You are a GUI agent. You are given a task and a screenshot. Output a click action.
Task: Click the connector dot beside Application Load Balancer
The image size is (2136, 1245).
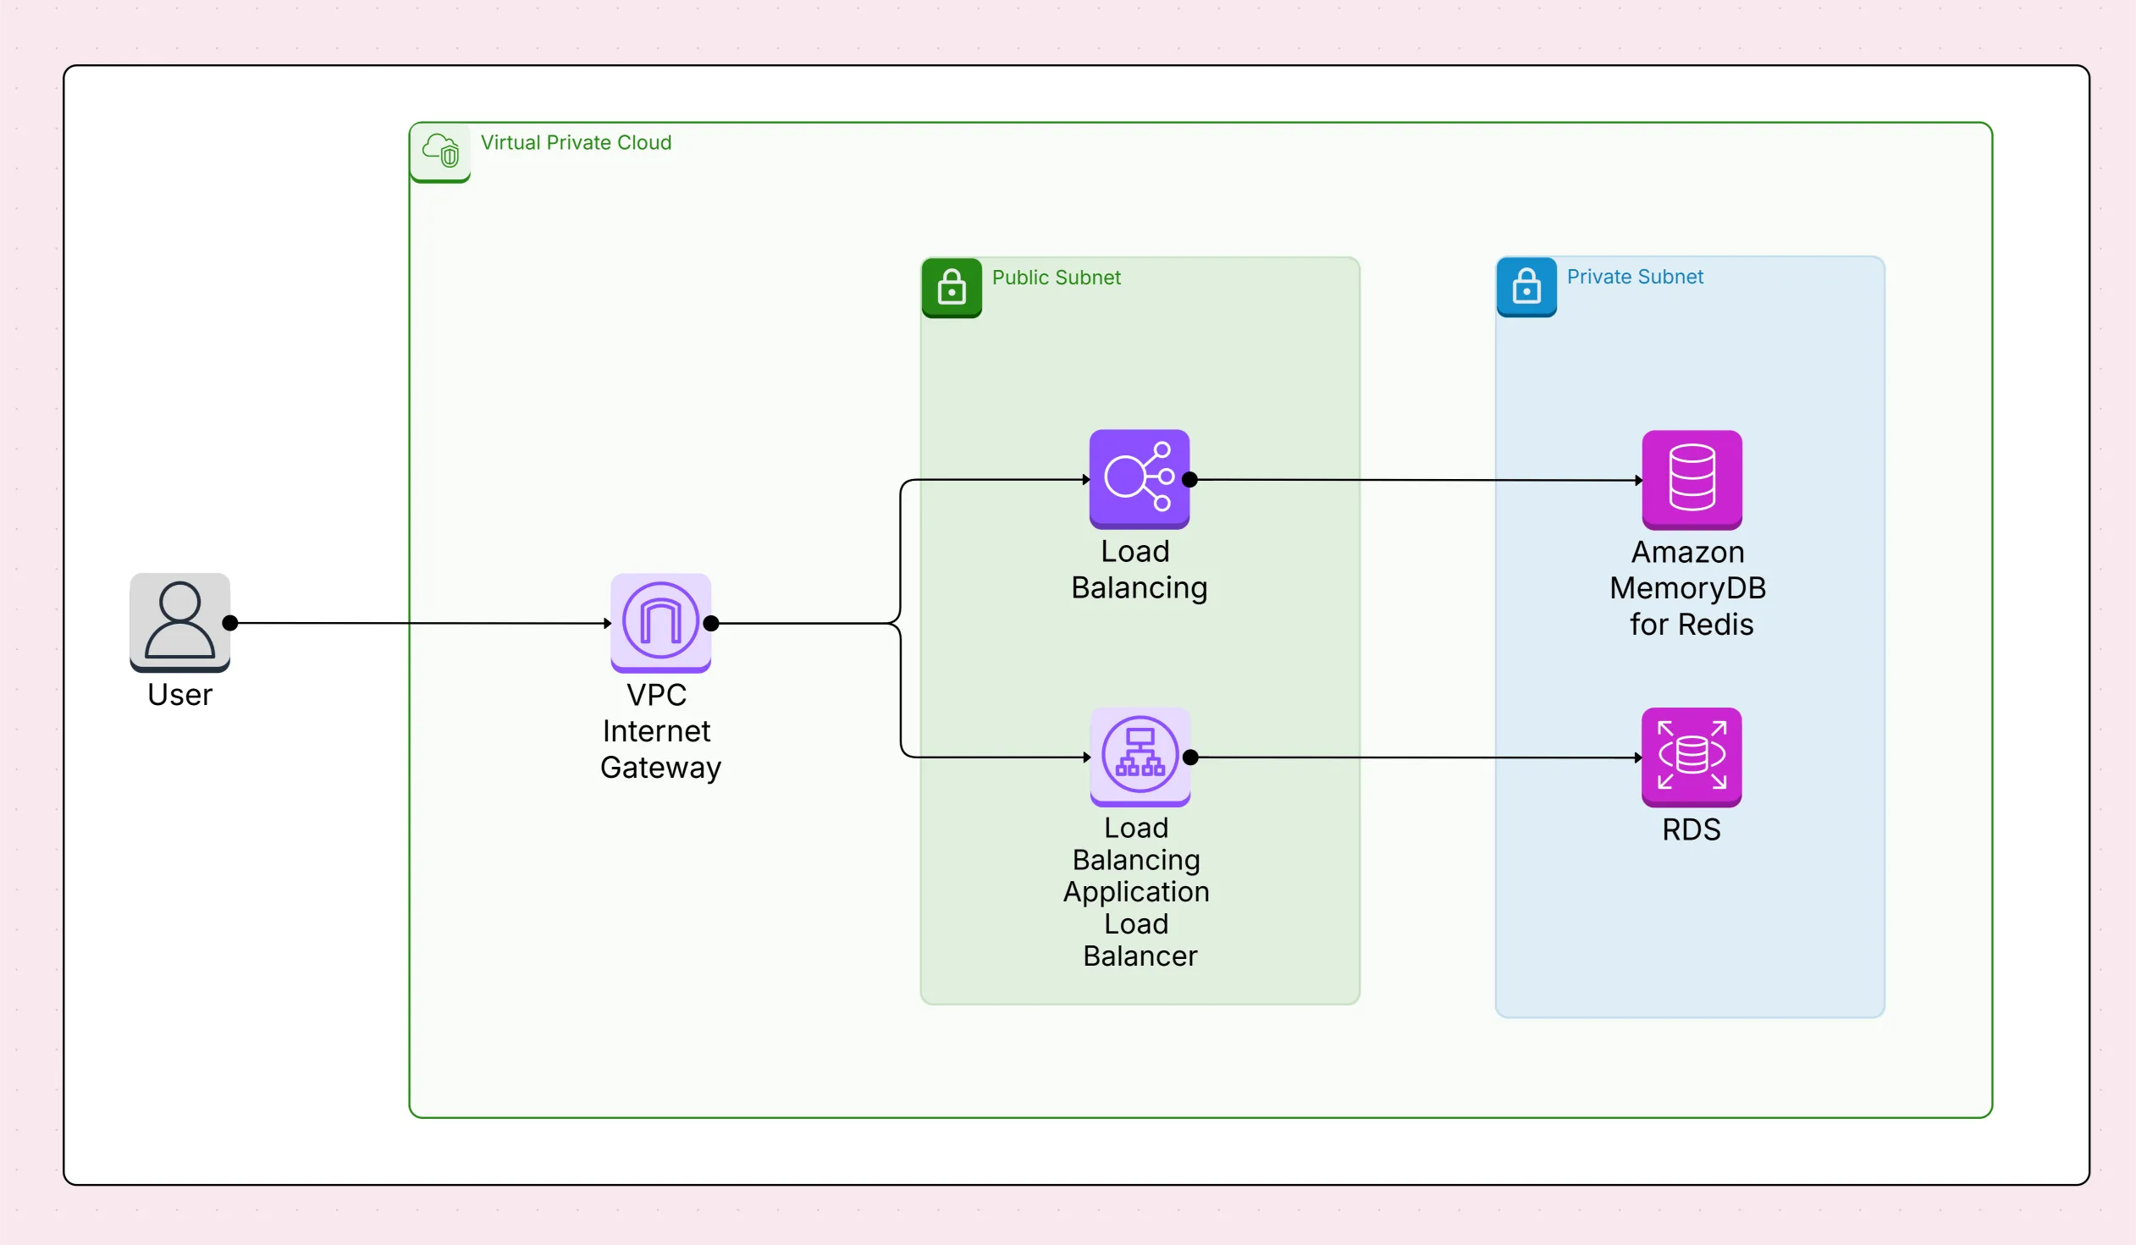click(1190, 757)
